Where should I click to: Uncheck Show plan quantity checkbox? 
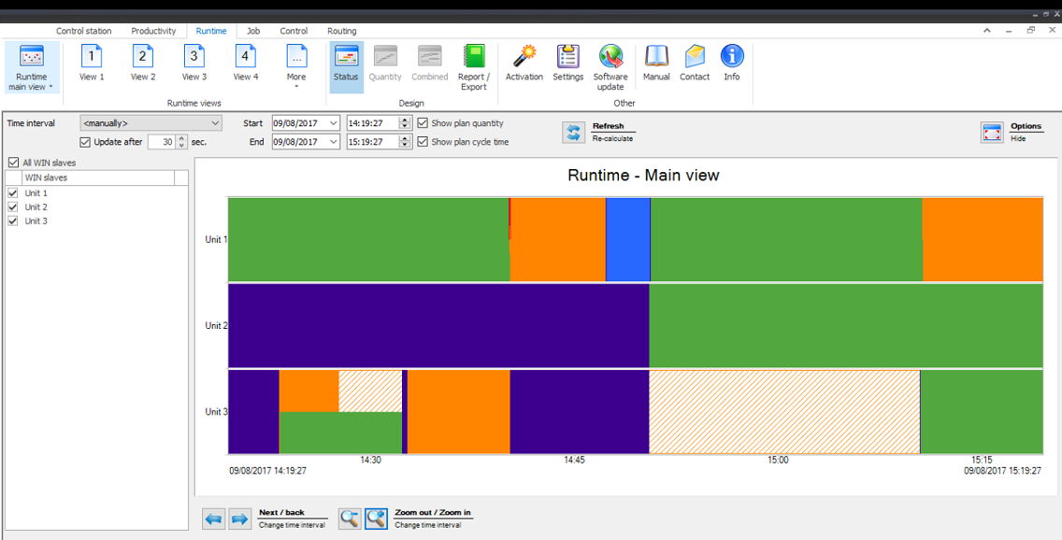point(423,123)
